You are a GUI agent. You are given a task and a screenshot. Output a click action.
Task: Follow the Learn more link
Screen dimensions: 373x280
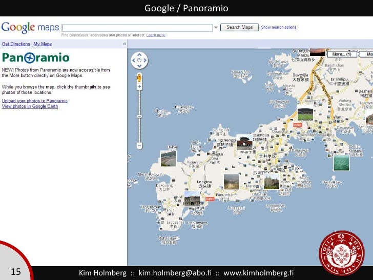click(x=156, y=35)
